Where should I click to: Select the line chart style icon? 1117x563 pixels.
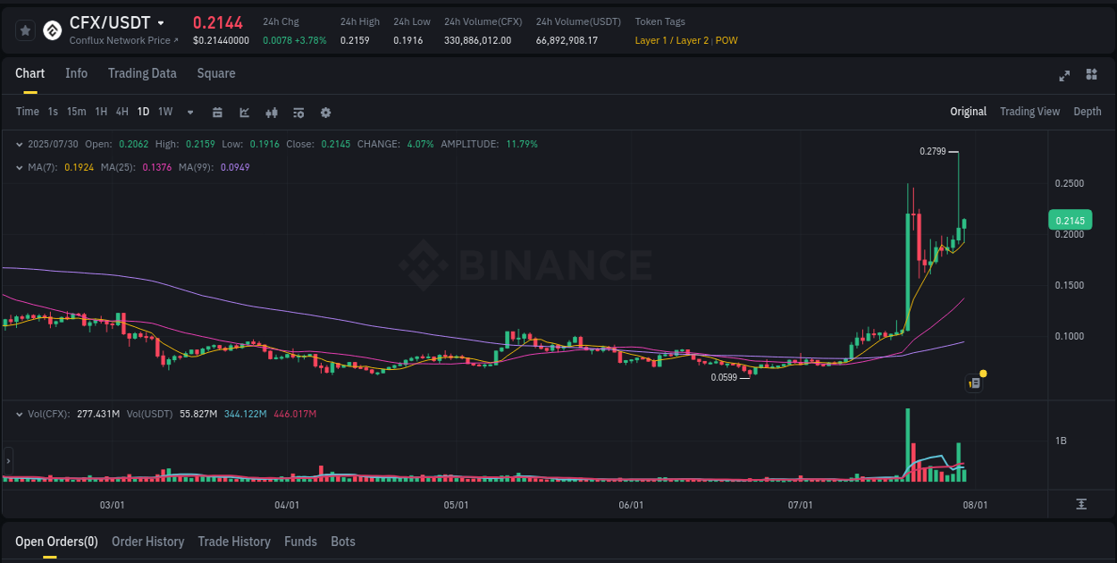(243, 112)
